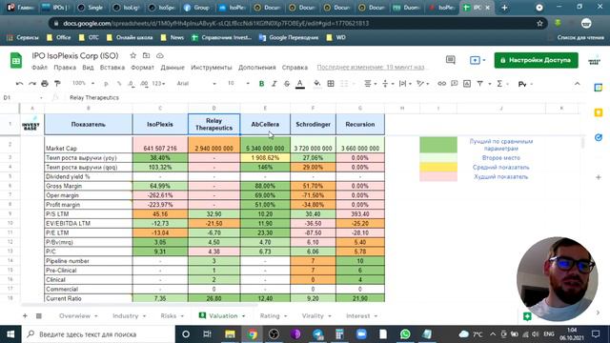Format as currency with the р. button
The width and height of the screenshot is (610, 343).
coord(106,84)
